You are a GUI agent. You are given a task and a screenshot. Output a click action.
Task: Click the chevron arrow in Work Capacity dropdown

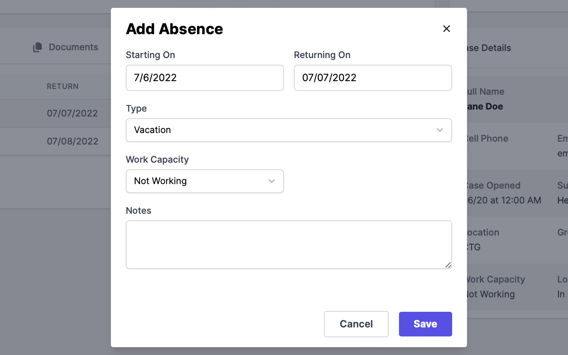click(x=272, y=181)
